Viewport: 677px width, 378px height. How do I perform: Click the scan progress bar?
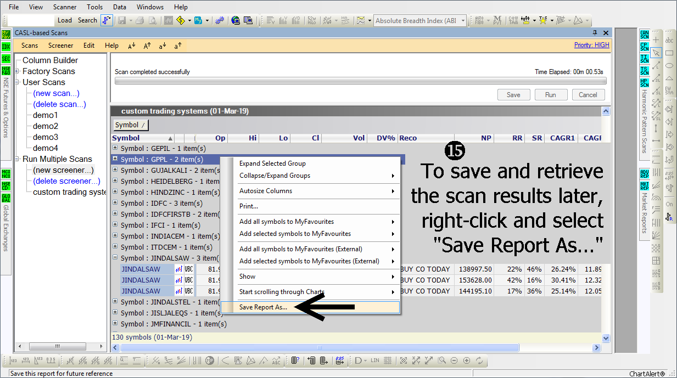360,81
